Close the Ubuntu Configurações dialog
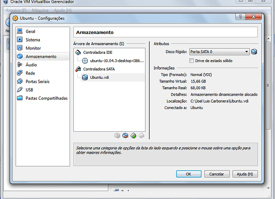 tap(253, 16)
